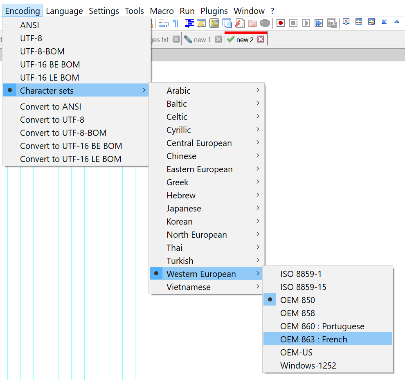This screenshot has width=405, height=380.
Task: Open the ? help menu
Action: 272,11
